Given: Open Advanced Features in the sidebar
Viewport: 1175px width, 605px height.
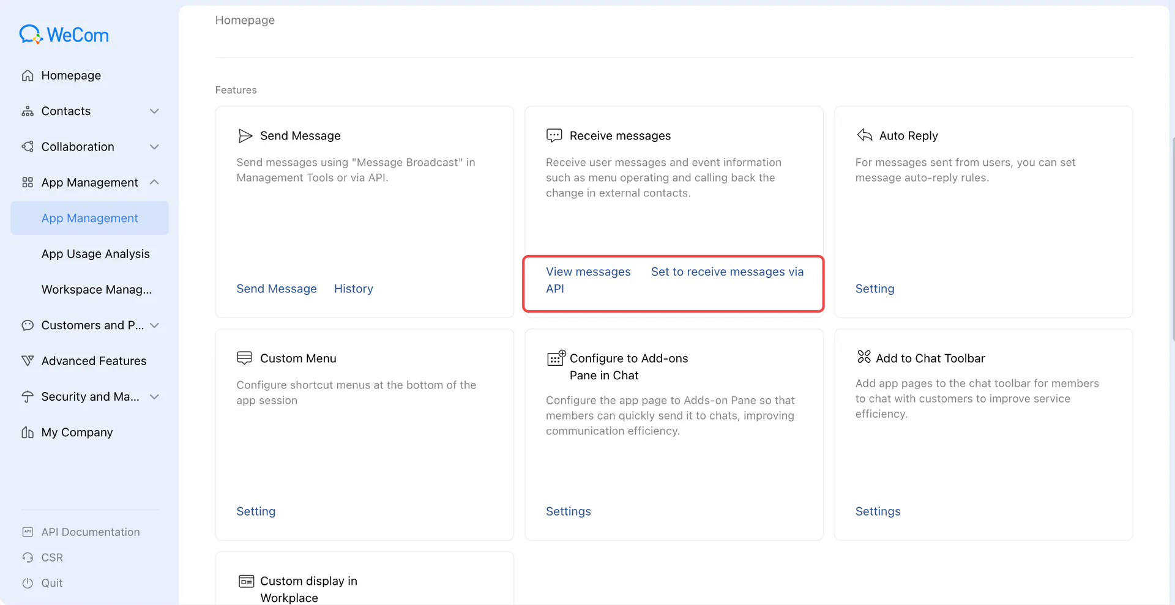Looking at the screenshot, I should (90, 361).
